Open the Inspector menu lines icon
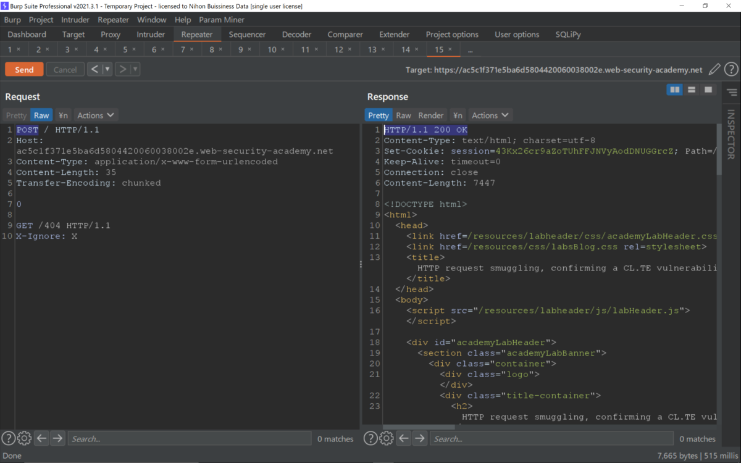This screenshot has width=741, height=463. [732, 93]
